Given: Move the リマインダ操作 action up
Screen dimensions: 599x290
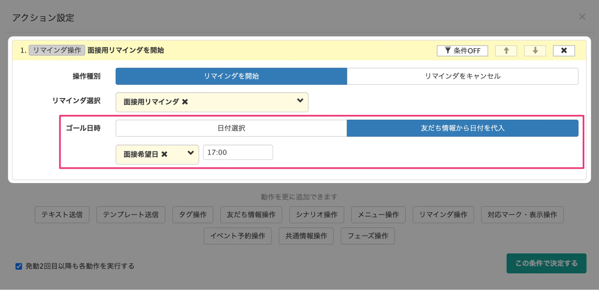Looking at the screenshot, I should tap(506, 51).
